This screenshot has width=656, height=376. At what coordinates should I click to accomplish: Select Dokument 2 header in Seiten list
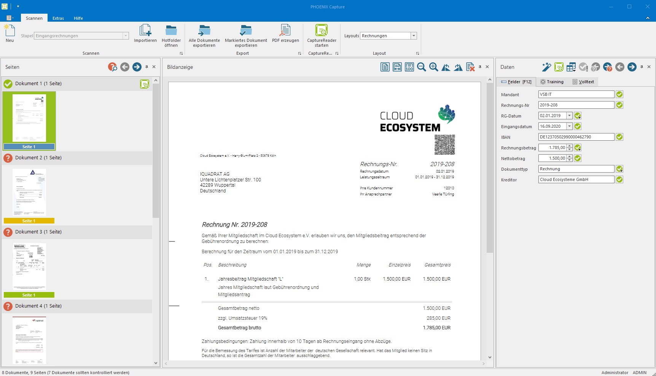point(77,158)
